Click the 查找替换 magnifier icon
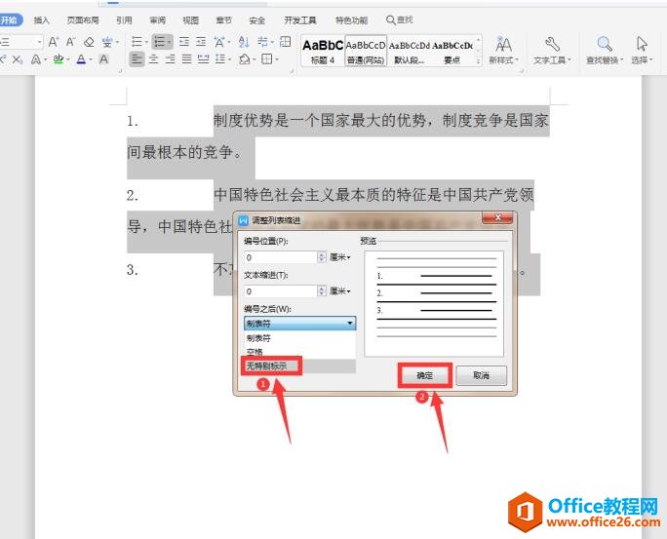667x539 pixels. click(x=605, y=44)
